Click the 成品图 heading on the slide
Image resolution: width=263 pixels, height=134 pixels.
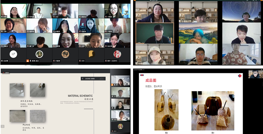151,81
